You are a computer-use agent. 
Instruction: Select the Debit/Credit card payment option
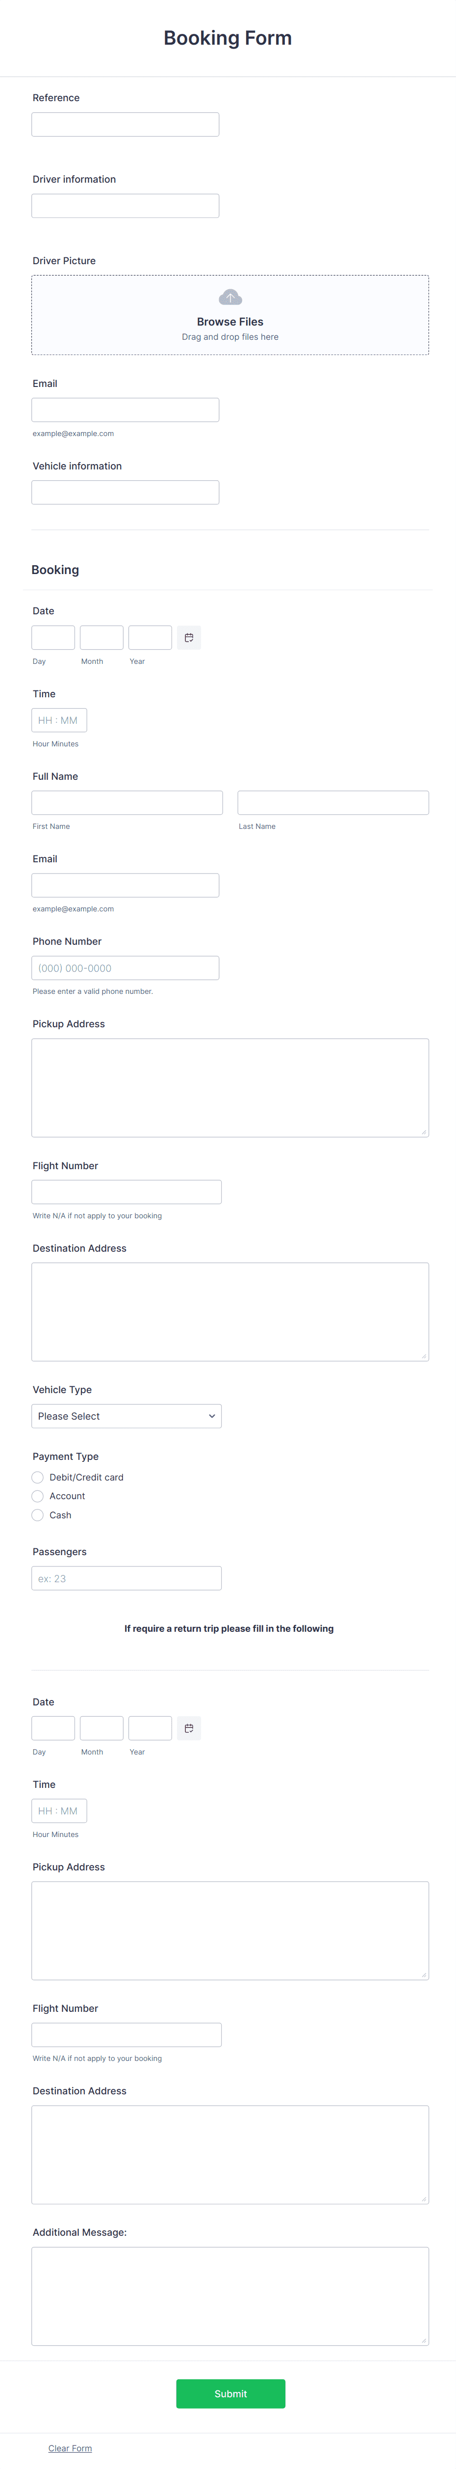pyautogui.click(x=37, y=1477)
